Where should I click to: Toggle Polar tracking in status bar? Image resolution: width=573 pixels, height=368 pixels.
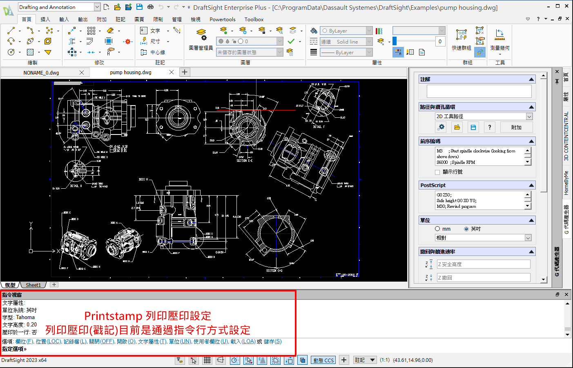coord(235,360)
